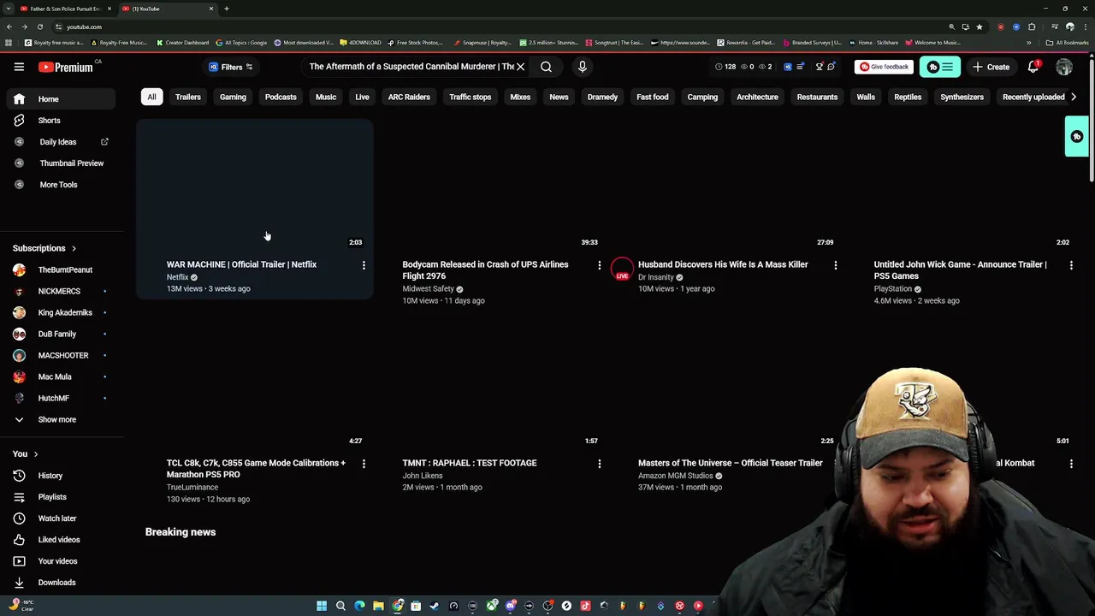Viewport: 1095px width, 616px height.
Task: Open the WAR MACHINE Official Trailer thumbnail
Action: click(255, 186)
